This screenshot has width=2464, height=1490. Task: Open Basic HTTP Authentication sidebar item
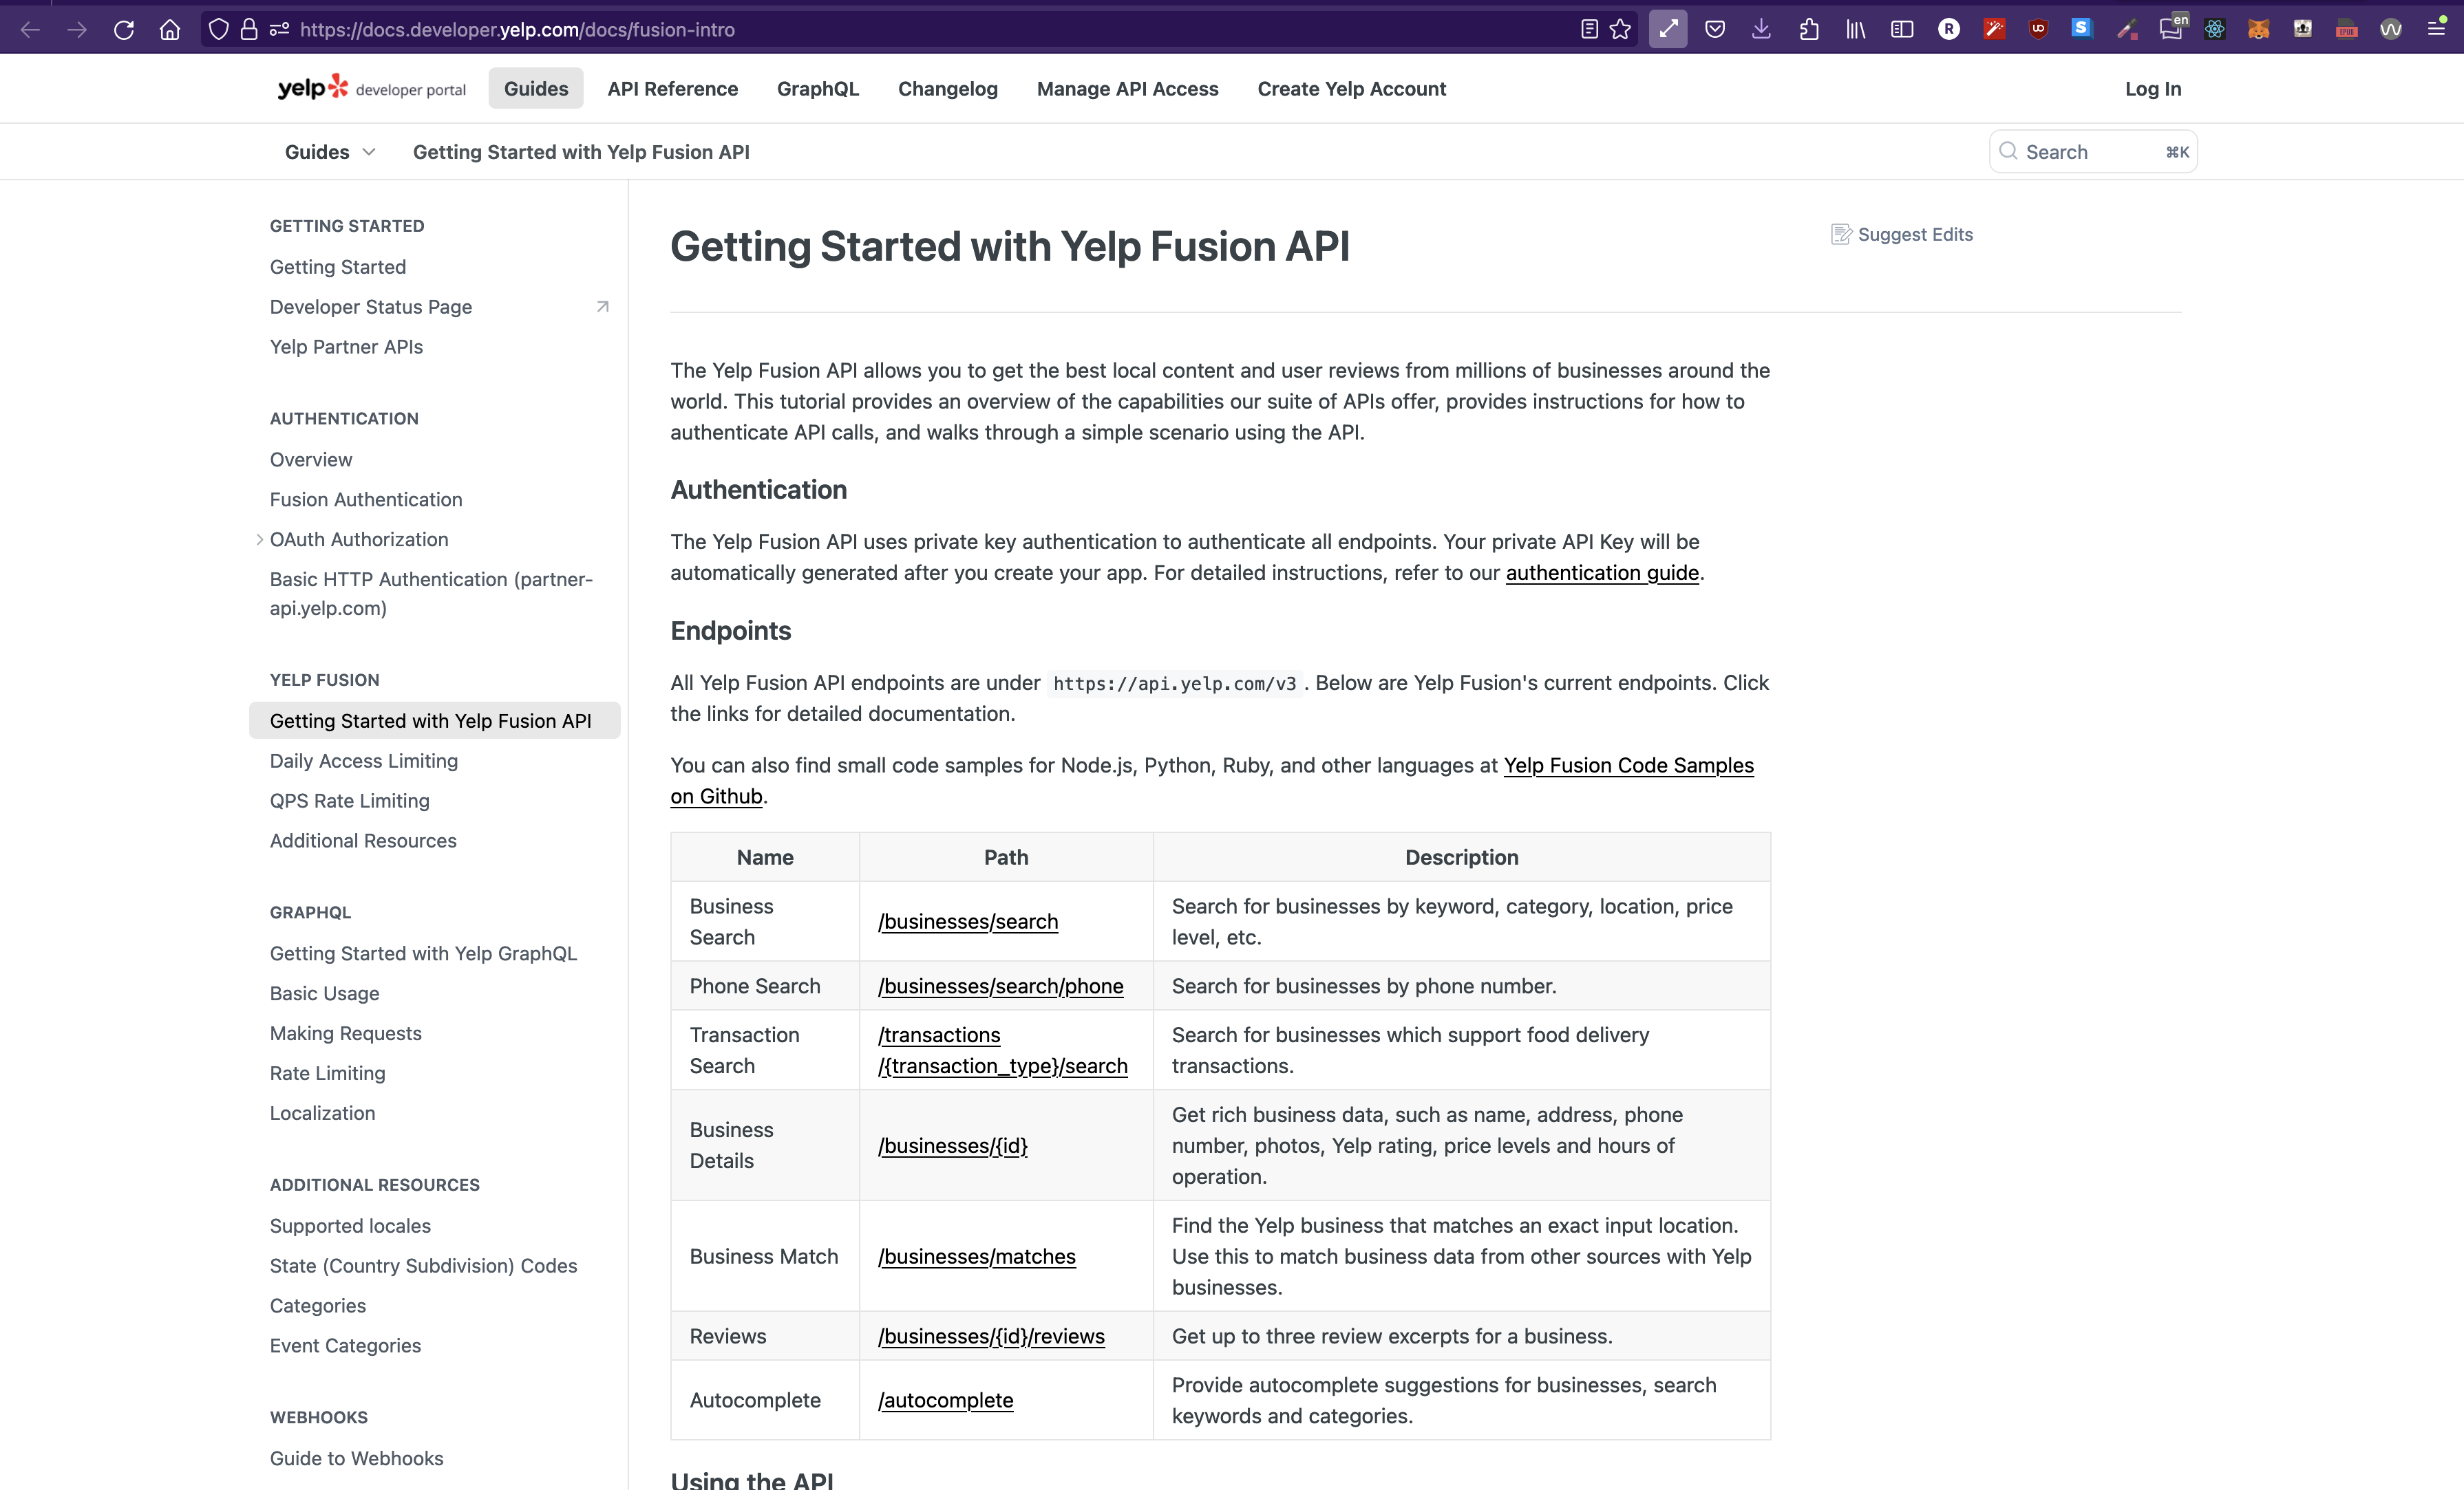click(431, 594)
